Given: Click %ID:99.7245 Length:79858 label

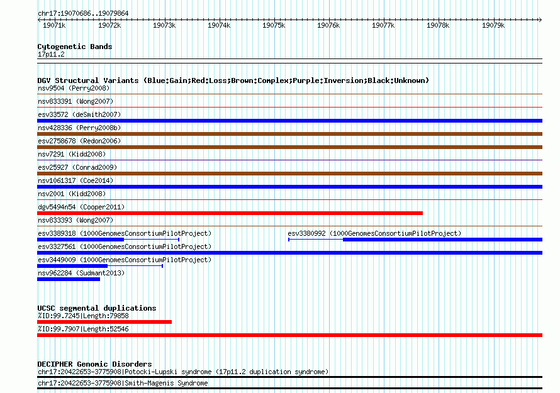Looking at the screenshot, I should [83, 316].
